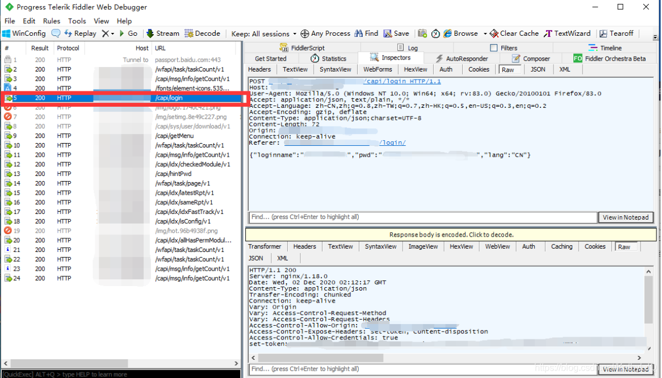Sort sessions by the Protocol column header
This screenshot has height=378, width=662.
[68, 48]
